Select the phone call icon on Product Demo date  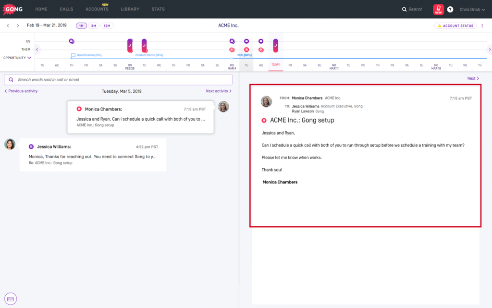point(144,45)
